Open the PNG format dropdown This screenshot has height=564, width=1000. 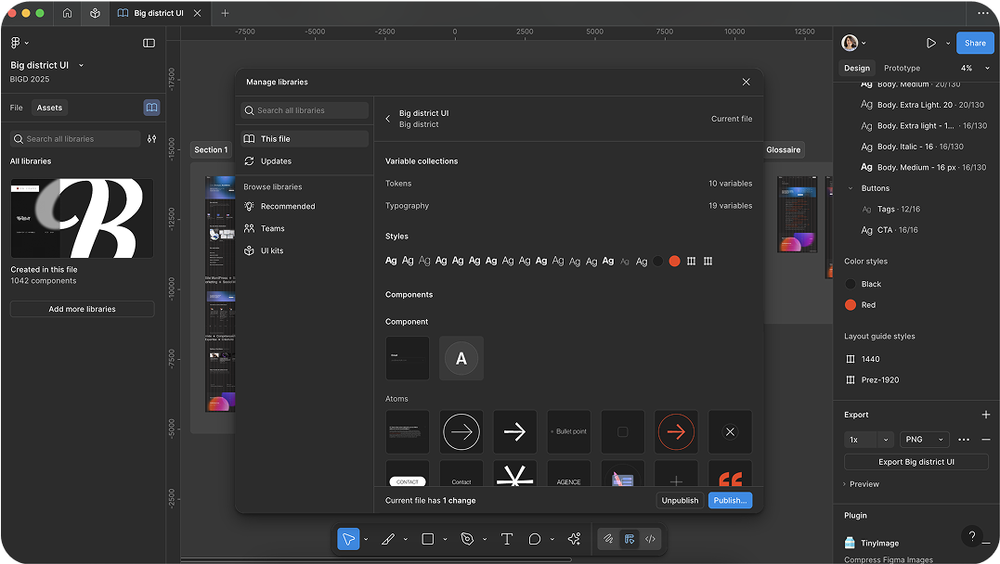[925, 440]
